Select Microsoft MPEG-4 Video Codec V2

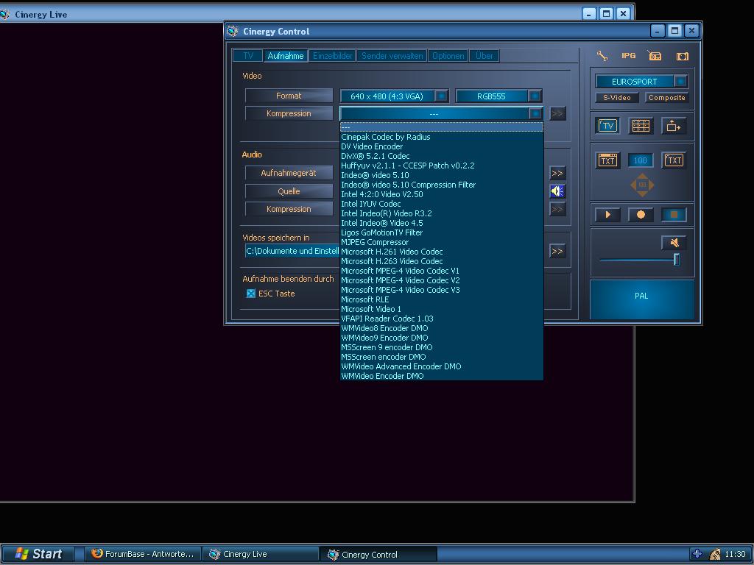[x=442, y=280]
